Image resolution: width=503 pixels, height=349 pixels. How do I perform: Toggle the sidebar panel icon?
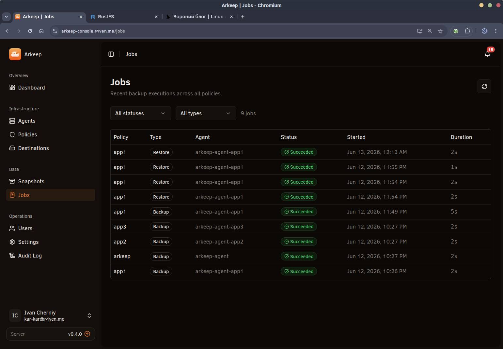[x=111, y=54]
